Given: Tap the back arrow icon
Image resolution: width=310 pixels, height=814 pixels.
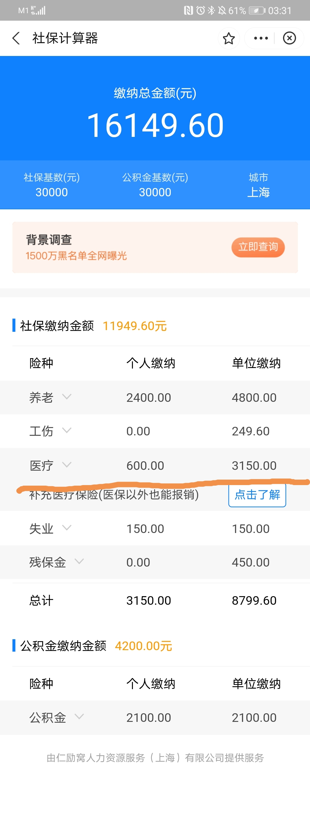Looking at the screenshot, I should 16,38.
